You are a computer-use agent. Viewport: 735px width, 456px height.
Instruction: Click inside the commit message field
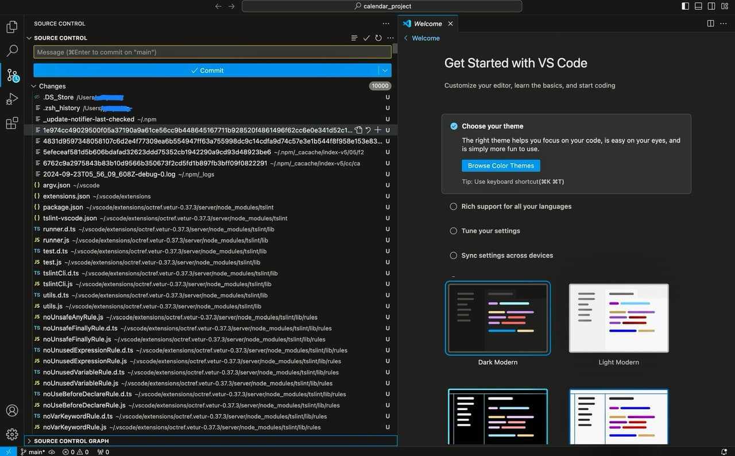212,52
